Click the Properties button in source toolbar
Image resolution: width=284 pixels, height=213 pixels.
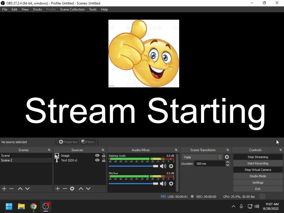click(x=68, y=142)
